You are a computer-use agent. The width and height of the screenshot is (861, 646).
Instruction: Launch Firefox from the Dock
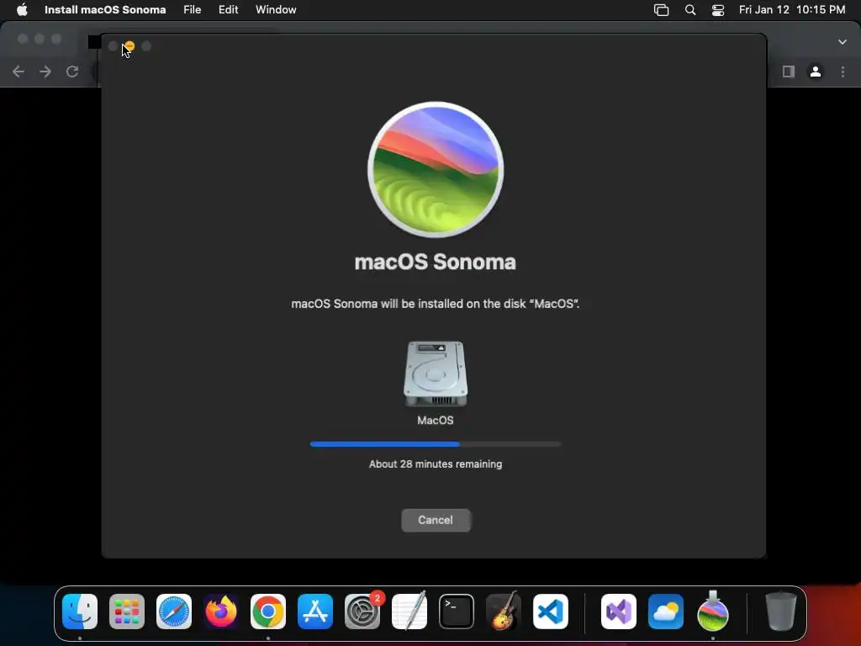point(221,612)
